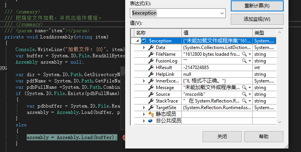Click the 值 column header

point(217,33)
